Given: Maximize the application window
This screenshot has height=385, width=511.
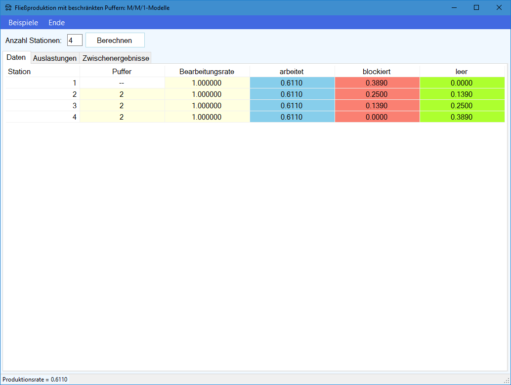Looking at the screenshot, I should [476, 7].
